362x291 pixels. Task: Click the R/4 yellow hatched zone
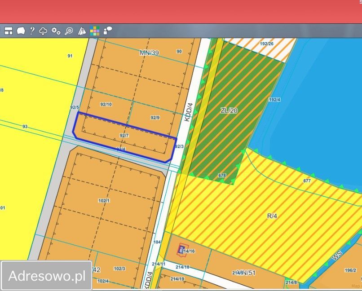coord(272,216)
